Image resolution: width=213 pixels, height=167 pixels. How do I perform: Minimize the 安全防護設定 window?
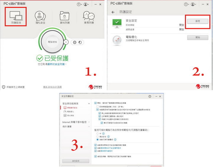point(156,96)
